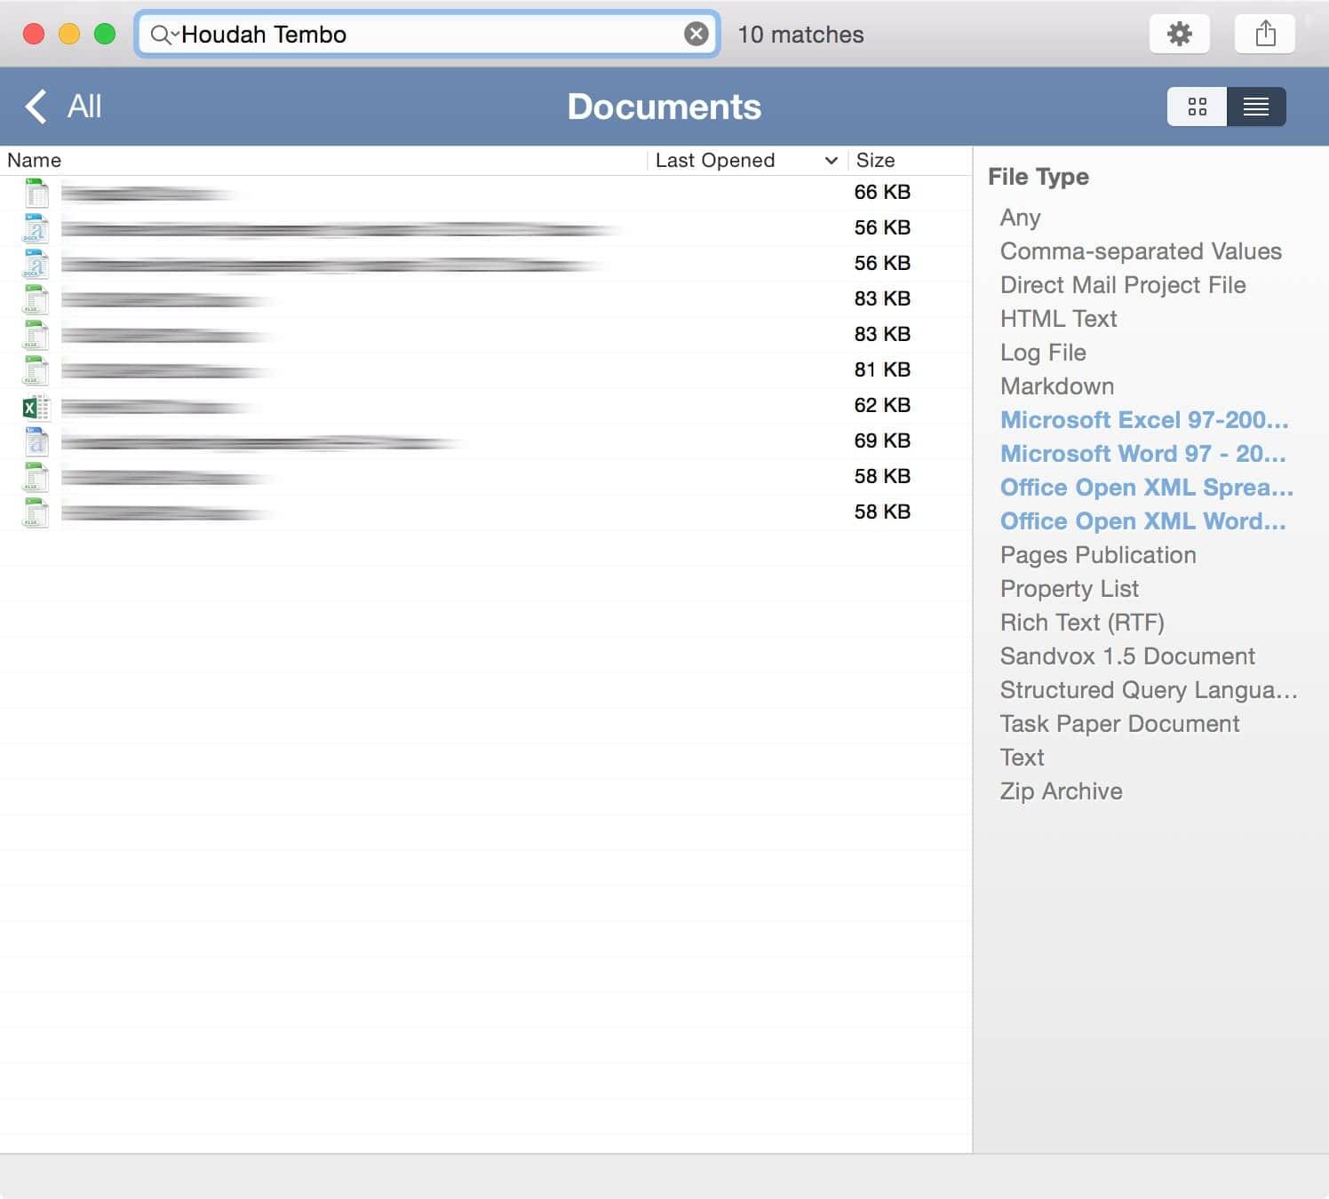
Task: Filter by HTML Text type
Action: click(1058, 319)
